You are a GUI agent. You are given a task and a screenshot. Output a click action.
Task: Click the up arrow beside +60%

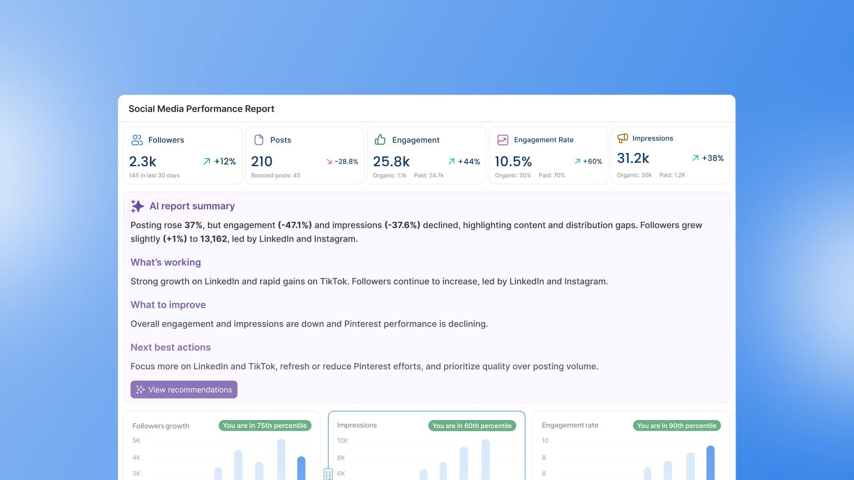pyautogui.click(x=577, y=161)
